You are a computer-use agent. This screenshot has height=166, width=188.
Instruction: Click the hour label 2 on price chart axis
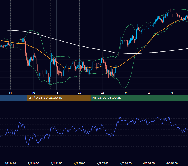point(149,93)
